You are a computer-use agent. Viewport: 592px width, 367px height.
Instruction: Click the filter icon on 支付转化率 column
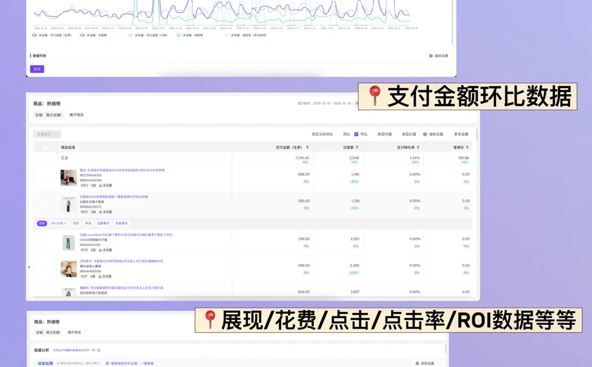[x=418, y=146]
